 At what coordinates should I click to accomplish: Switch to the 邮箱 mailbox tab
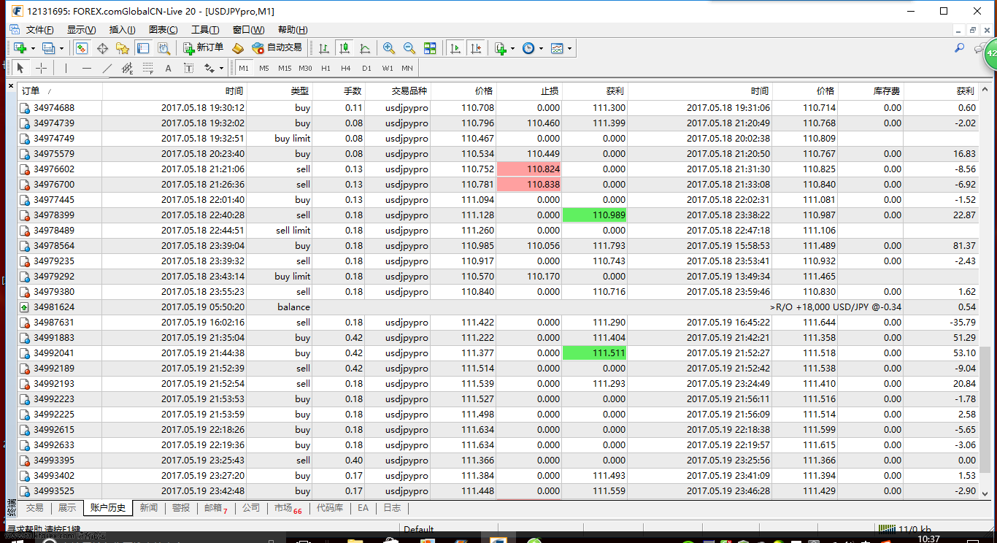(215, 508)
